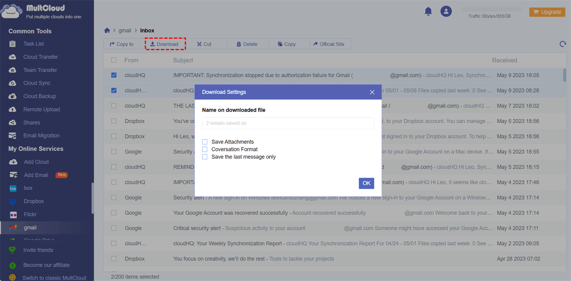Click Cut in toolbar
The height and width of the screenshot is (281, 571).
204,44
